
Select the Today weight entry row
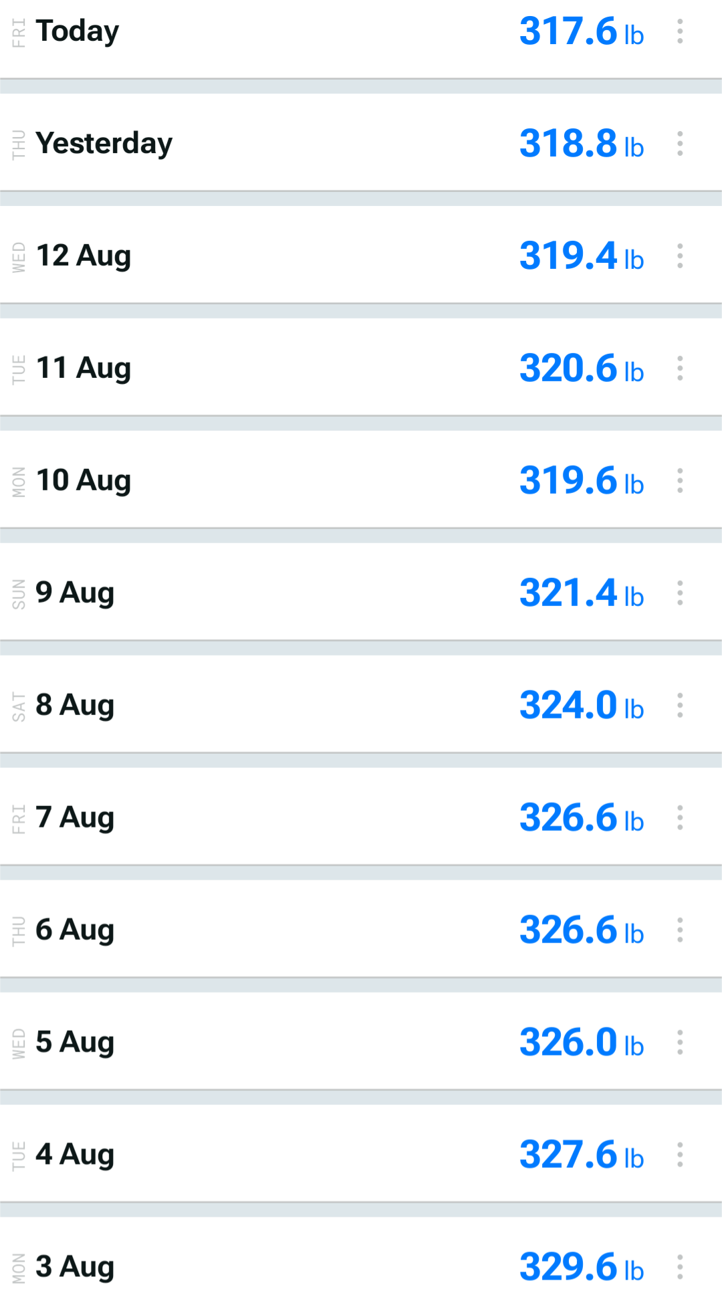361,39
